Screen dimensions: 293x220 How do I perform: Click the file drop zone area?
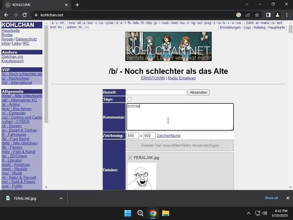click(180, 145)
